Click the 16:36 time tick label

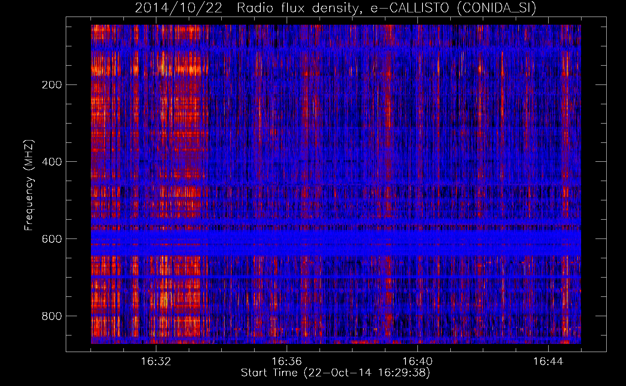(x=287, y=362)
